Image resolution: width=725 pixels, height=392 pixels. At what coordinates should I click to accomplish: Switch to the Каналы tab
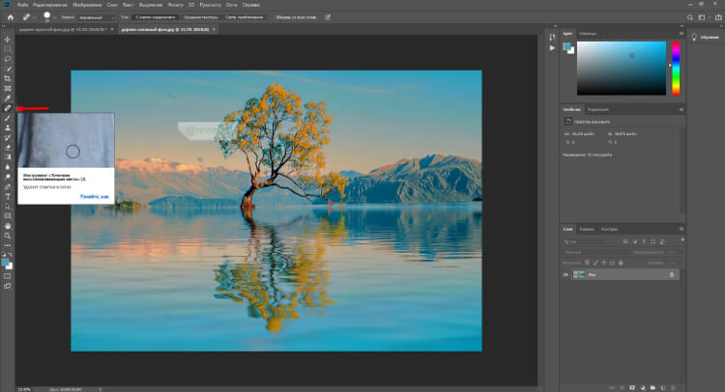[587, 229]
